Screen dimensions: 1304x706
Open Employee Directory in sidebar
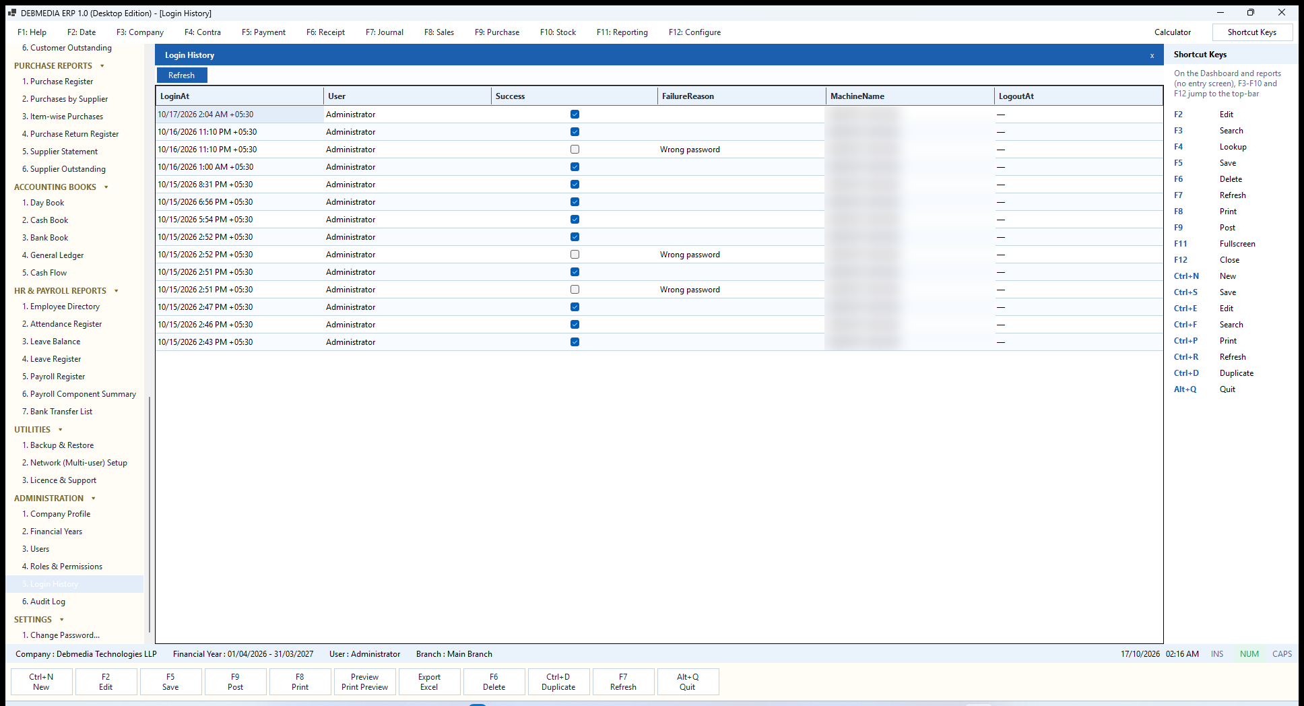click(61, 307)
